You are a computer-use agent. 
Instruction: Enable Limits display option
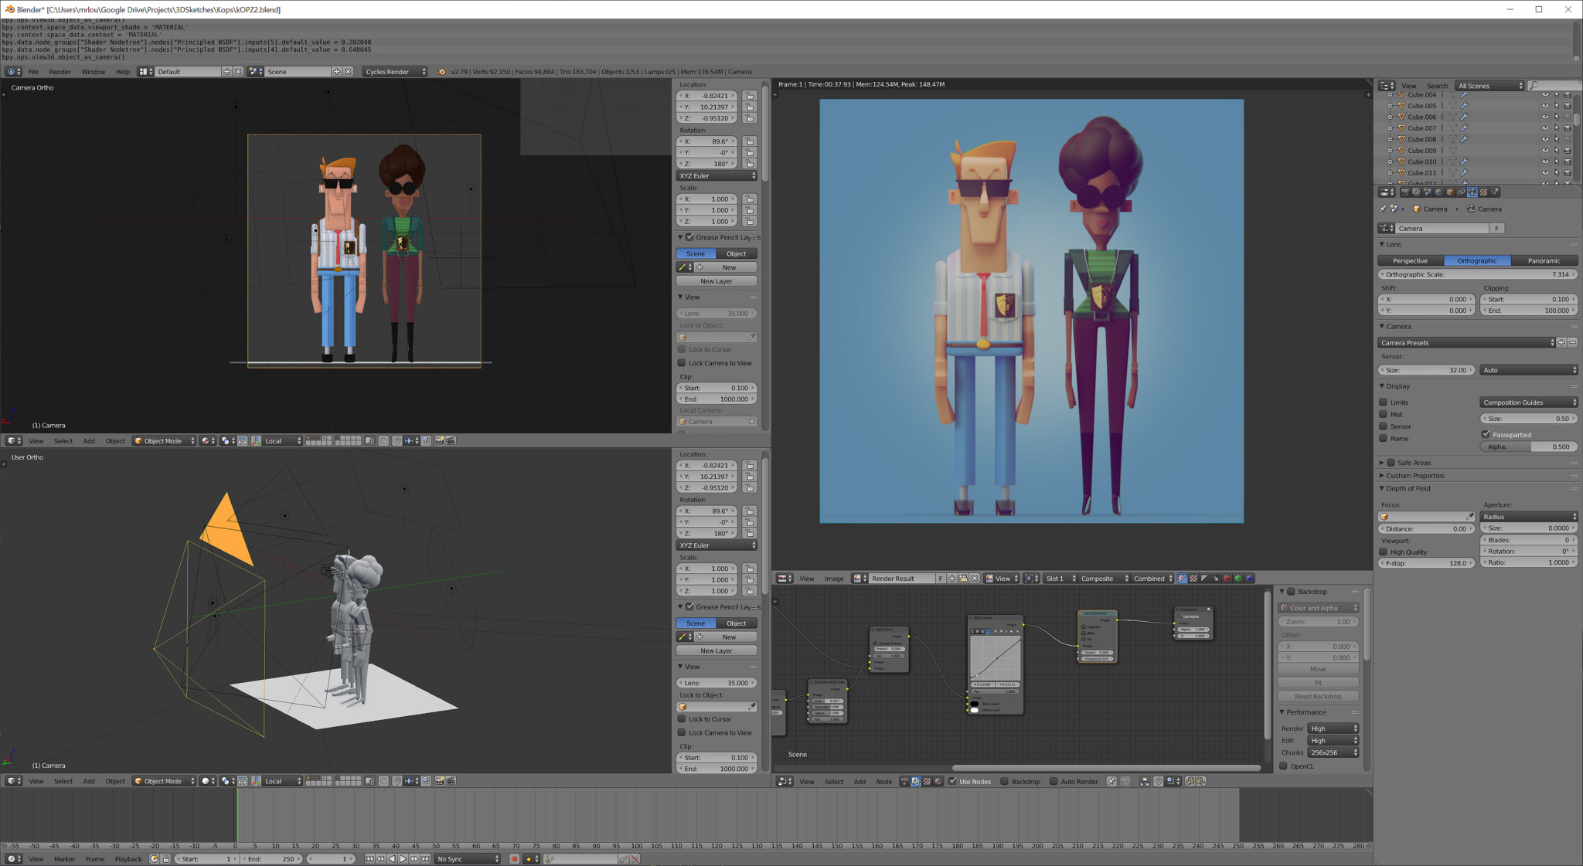point(1384,402)
